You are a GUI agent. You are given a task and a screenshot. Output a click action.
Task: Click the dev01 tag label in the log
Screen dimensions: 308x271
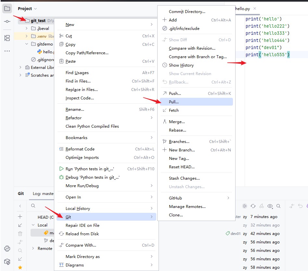[233, 233]
